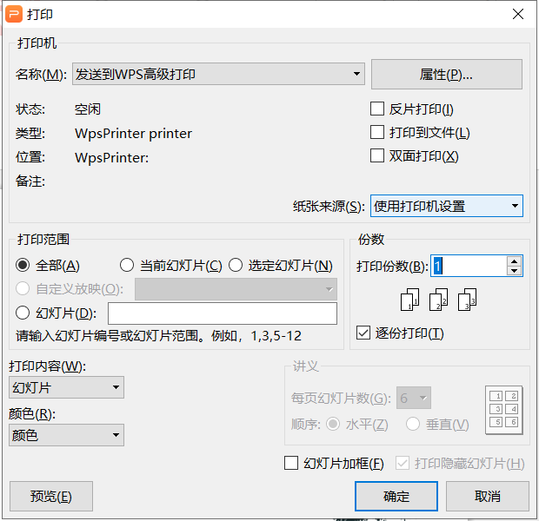Click the 打印份数 copies input field
The height and width of the screenshot is (521, 539).
pyautogui.click(x=469, y=266)
